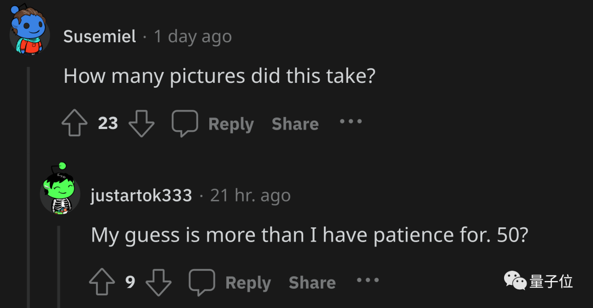Screen dimensions: 593x308
Task: Upvote Susemiel's comment
Action: tap(75, 124)
